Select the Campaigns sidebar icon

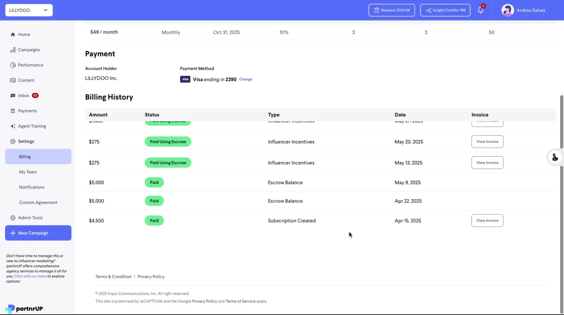(13, 49)
